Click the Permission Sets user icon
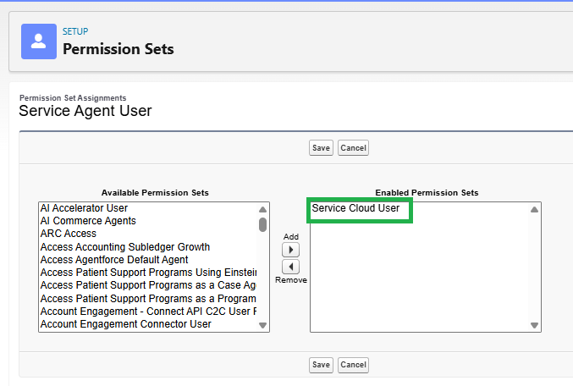 point(39,41)
